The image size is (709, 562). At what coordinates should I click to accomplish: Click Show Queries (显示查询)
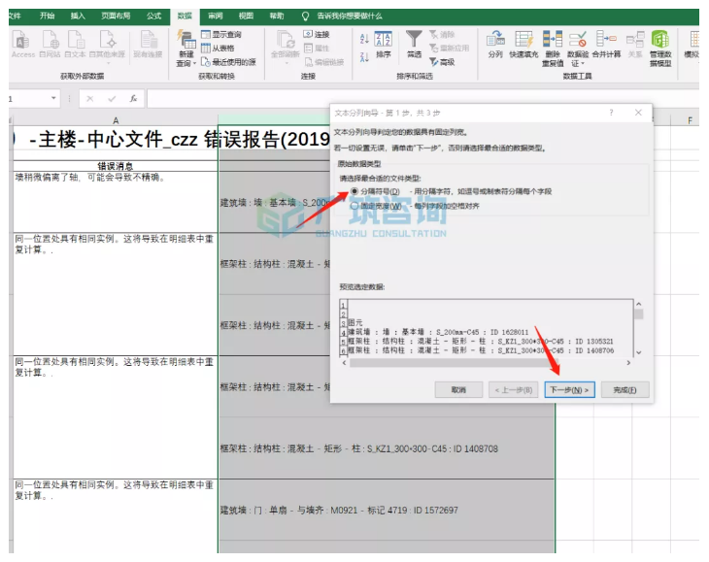pyautogui.click(x=221, y=34)
